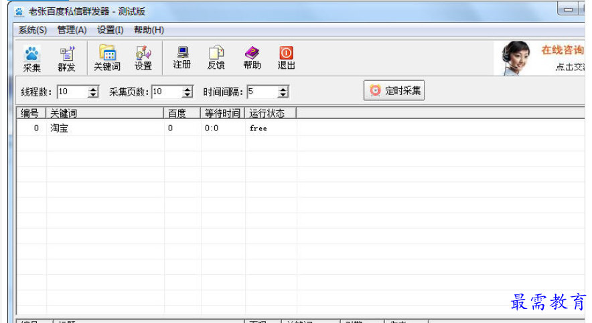Sort by the 运行状态 column header
The image size is (592, 323).
pos(271,113)
